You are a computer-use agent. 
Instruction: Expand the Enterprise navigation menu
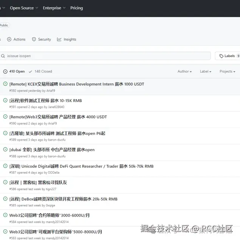pos(54,8)
